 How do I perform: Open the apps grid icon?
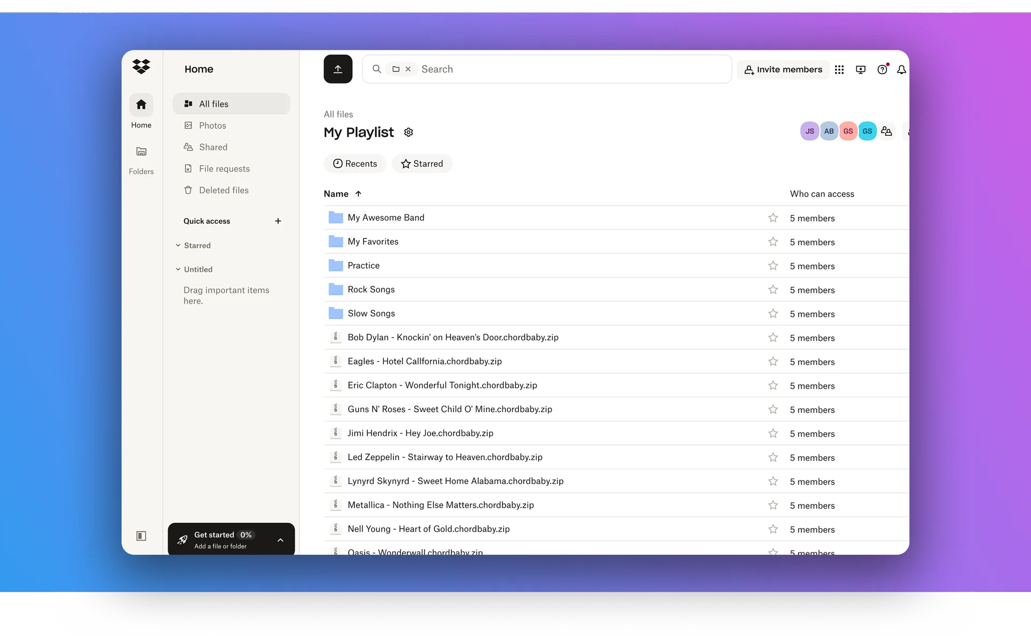pos(839,69)
